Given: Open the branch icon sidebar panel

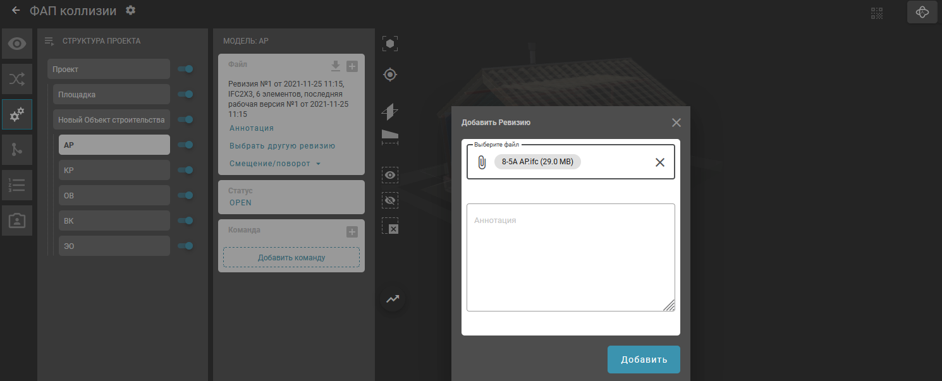Looking at the screenshot, I should tap(16, 149).
